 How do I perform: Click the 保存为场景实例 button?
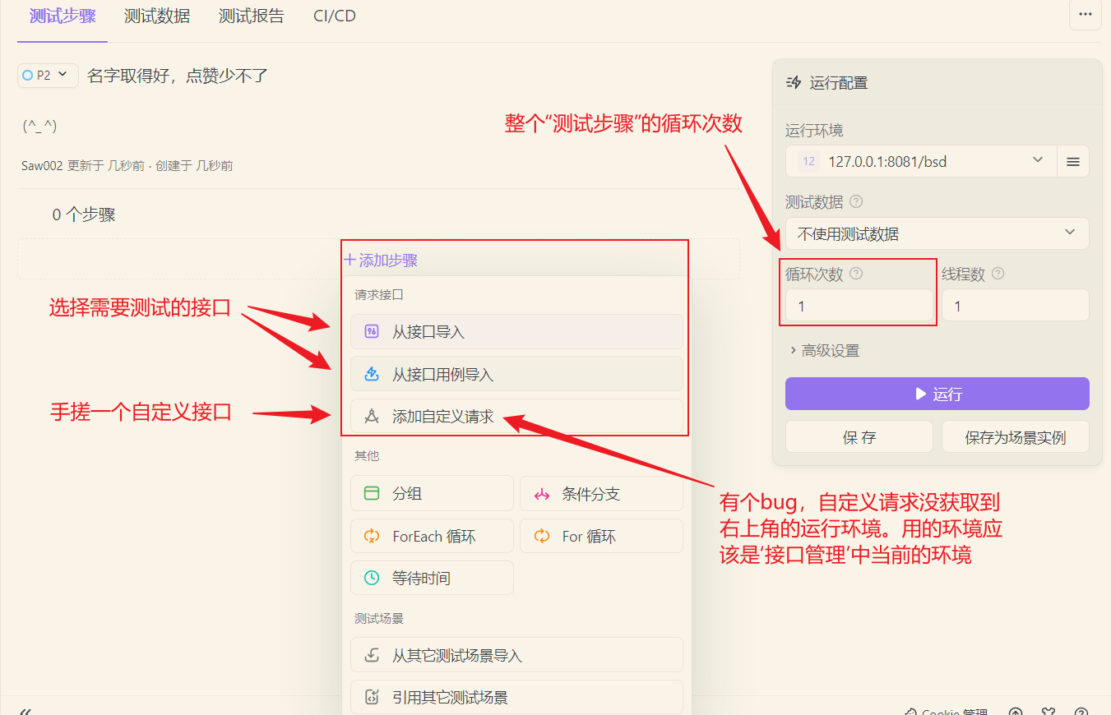click(x=1016, y=437)
